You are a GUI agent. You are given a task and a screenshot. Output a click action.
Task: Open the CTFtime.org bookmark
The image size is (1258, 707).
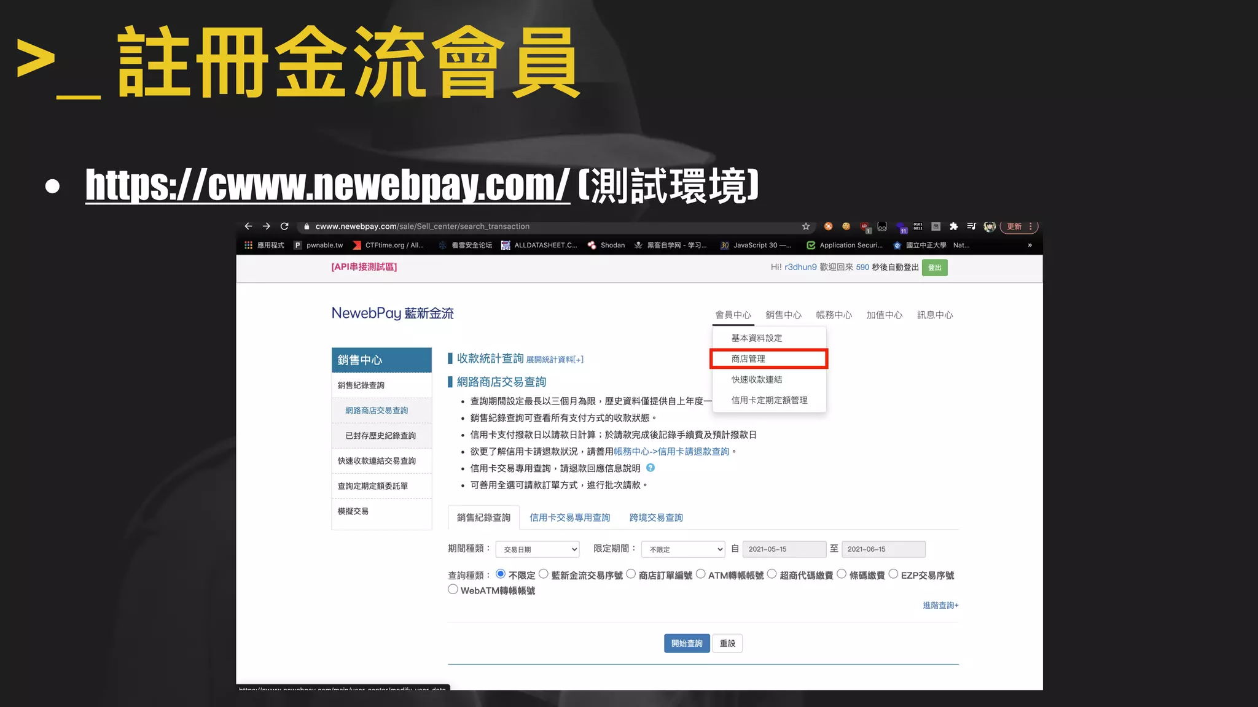pyautogui.click(x=388, y=245)
